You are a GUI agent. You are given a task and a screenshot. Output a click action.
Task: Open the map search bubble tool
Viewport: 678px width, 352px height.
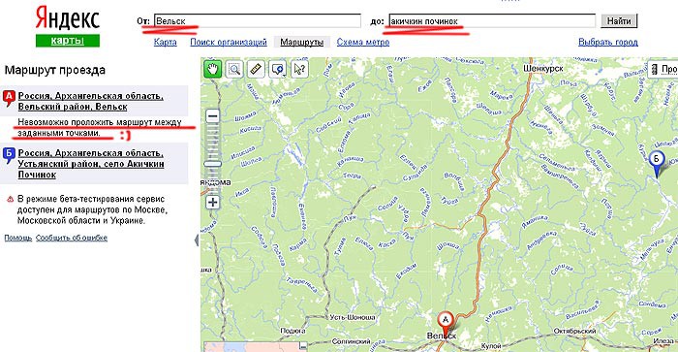pyautogui.click(x=278, y=69)
